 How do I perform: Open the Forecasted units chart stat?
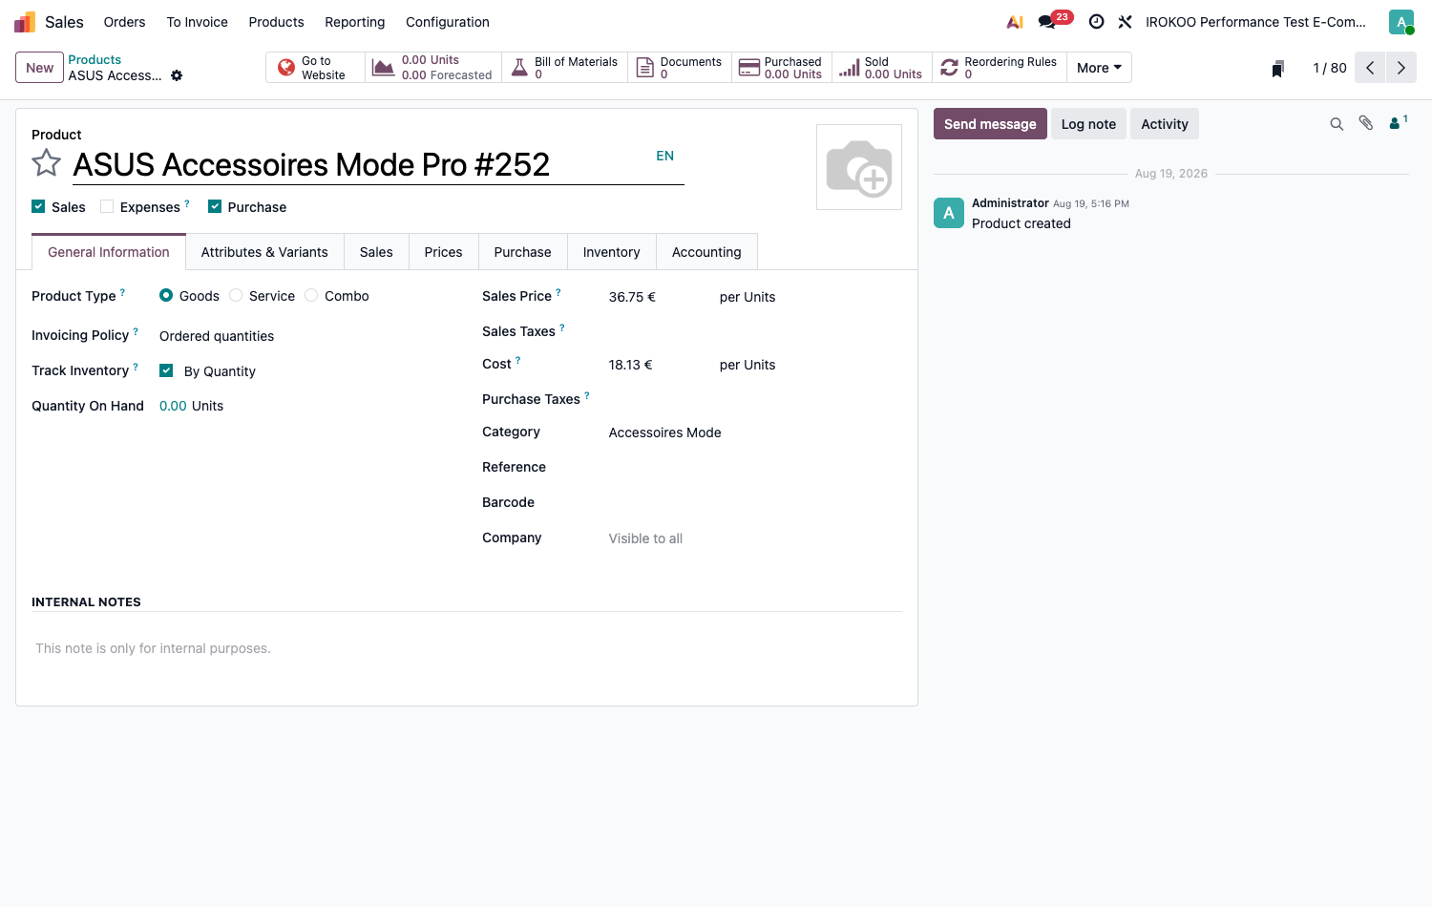click(433, 68)
